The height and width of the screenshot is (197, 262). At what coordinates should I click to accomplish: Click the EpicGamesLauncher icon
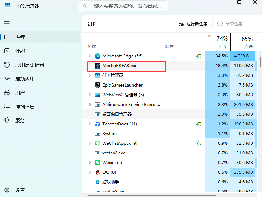[98, 85]
